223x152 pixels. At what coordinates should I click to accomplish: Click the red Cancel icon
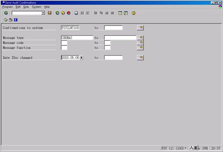pos(69,13)
